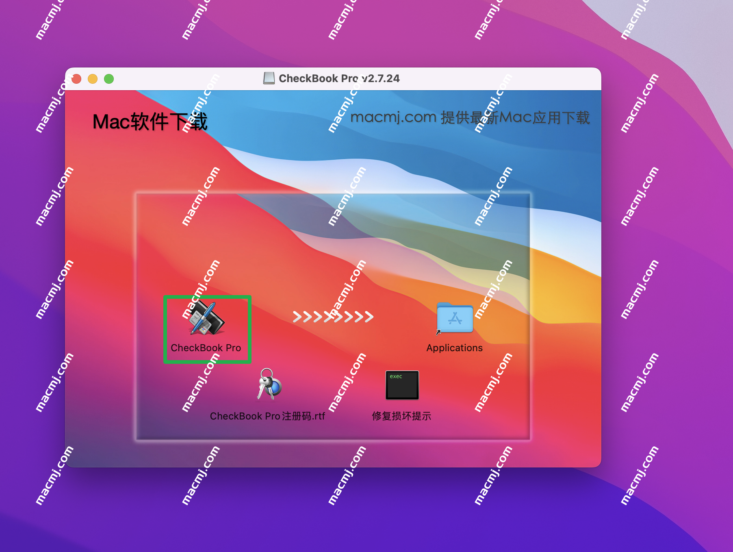Click the CheckBook Pro v2.7.24 window title

(339, 78)
